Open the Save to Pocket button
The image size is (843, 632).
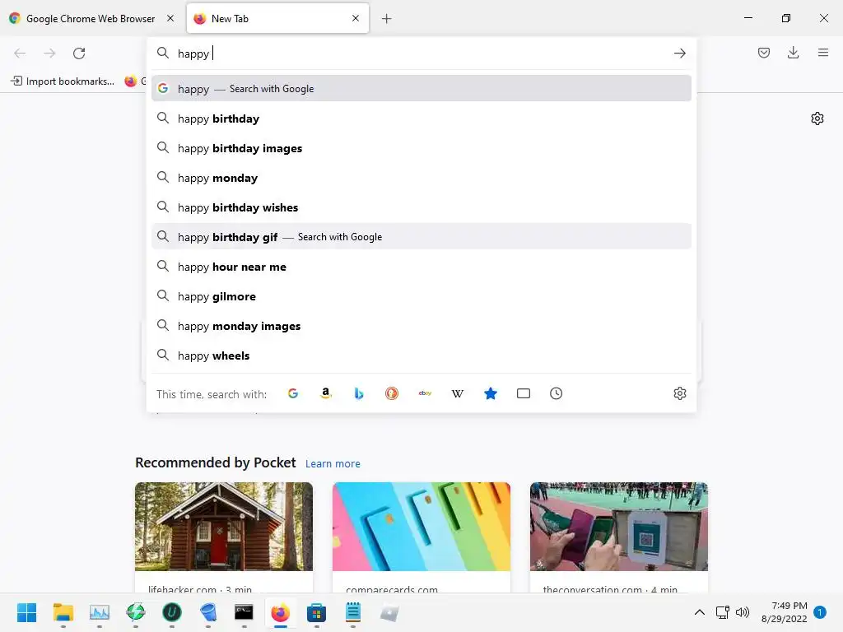click(x=763, y=53)
